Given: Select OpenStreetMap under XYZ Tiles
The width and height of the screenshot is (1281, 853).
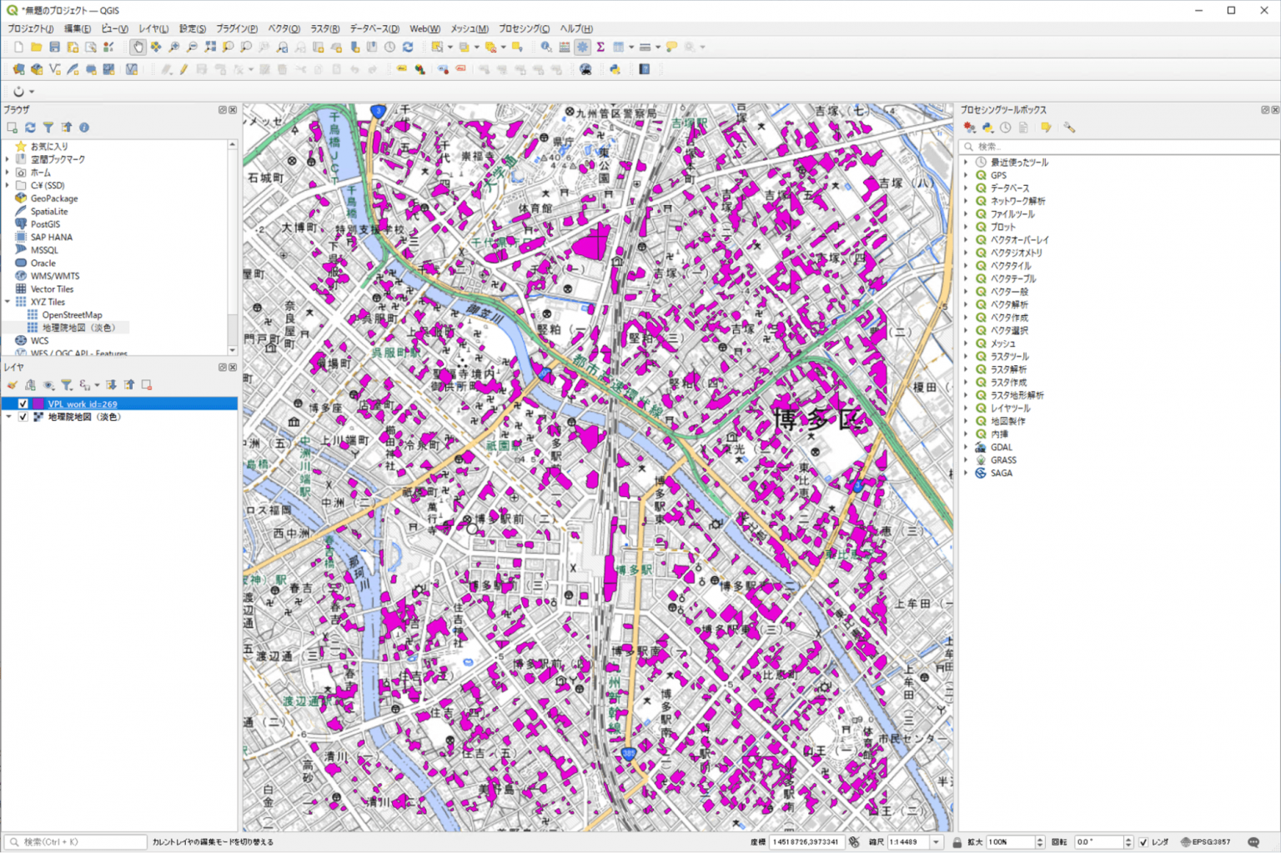Looking at the screenshot, I should (72, 315).
